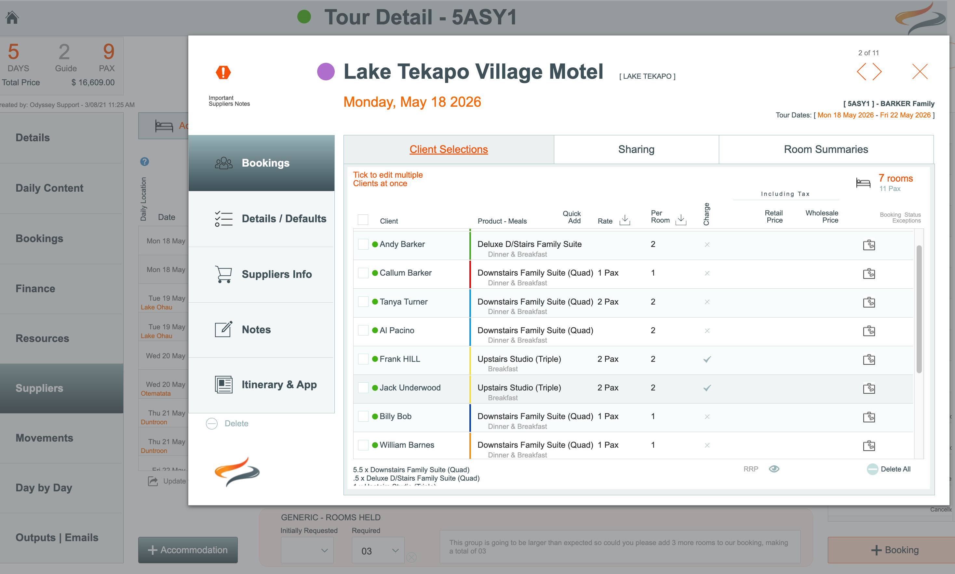Tick the checkbox next to Jack Underwood
Image resolution: width=955 pixels, height=574 pixels.
click(363, 388)
